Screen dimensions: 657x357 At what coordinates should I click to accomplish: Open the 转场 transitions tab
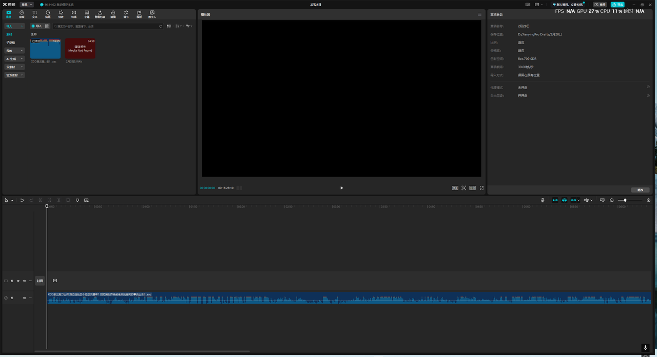pos(74,14)
